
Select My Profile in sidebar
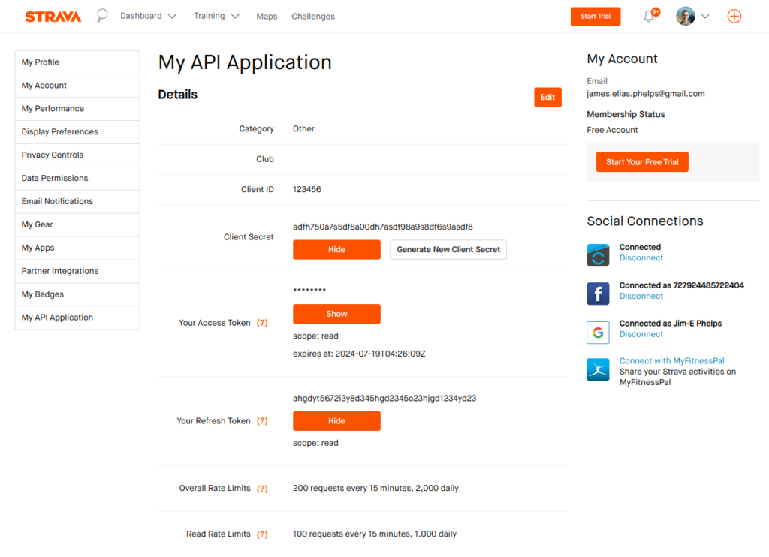(x=77, y=62)
